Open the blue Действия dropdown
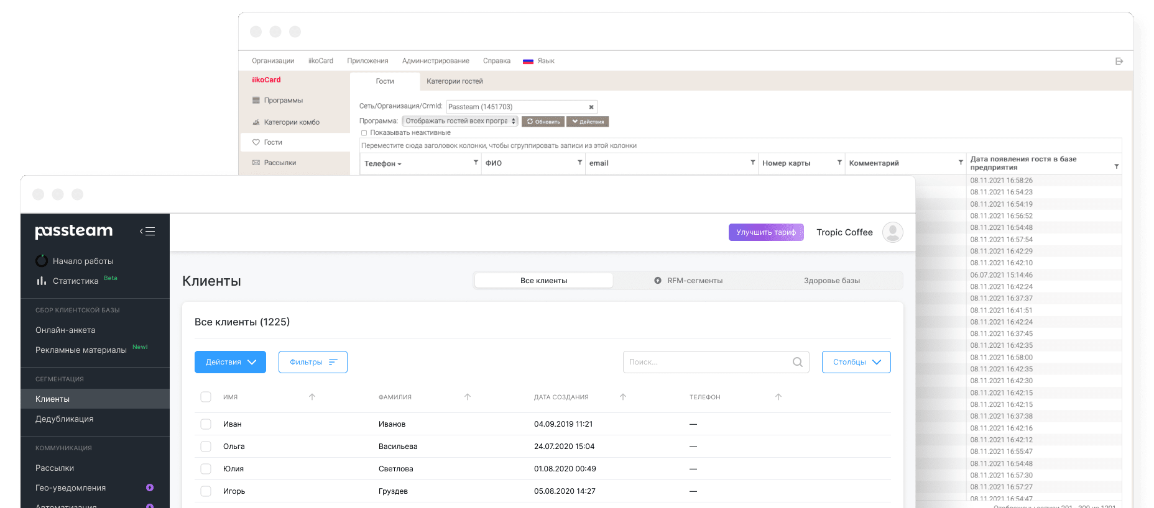 pyautogui.click(x=230, y=362)
